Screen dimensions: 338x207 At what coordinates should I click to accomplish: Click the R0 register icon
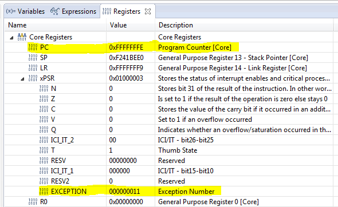(x=33, y=202)
